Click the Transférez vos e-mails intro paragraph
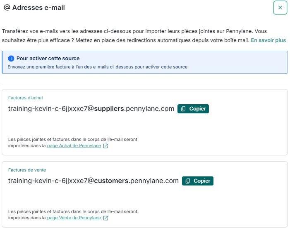Screen dimensions: 290x230 [124, 31]
